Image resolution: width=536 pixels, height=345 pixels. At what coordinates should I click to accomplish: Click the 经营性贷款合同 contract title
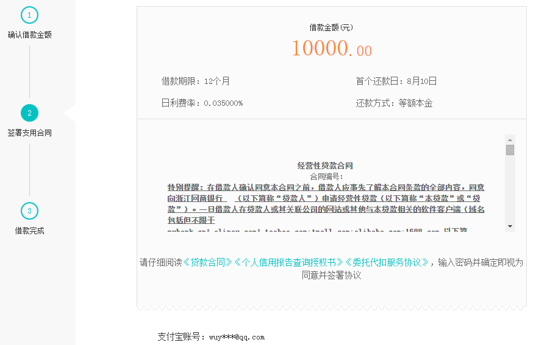325,166
